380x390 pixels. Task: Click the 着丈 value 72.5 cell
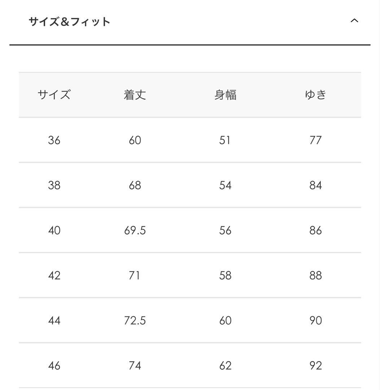click(135, 320)
